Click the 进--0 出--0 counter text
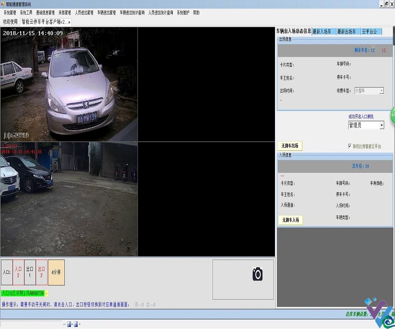 (145, 305)
